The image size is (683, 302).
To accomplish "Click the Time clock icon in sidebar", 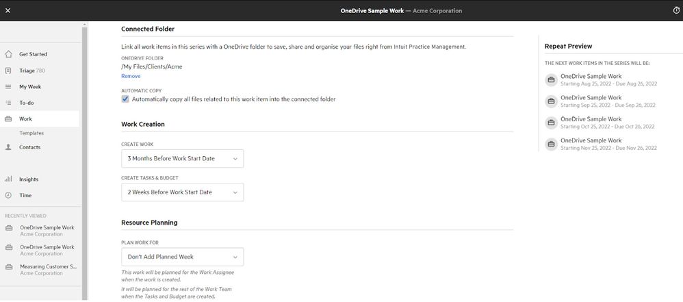I will pyautogui.click(x=8, y=195).
